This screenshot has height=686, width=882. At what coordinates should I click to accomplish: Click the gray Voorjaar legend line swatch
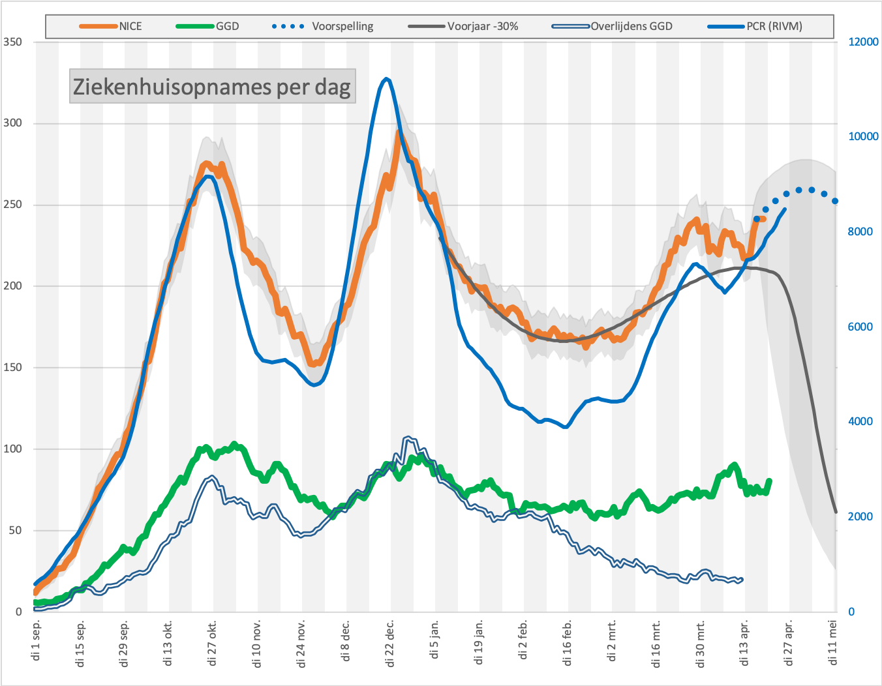point(427,27)
